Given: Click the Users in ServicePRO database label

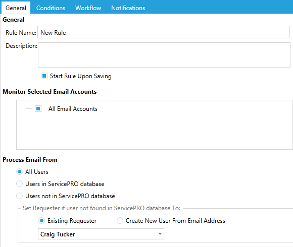Looking at the screenshot, I should 65,184.
